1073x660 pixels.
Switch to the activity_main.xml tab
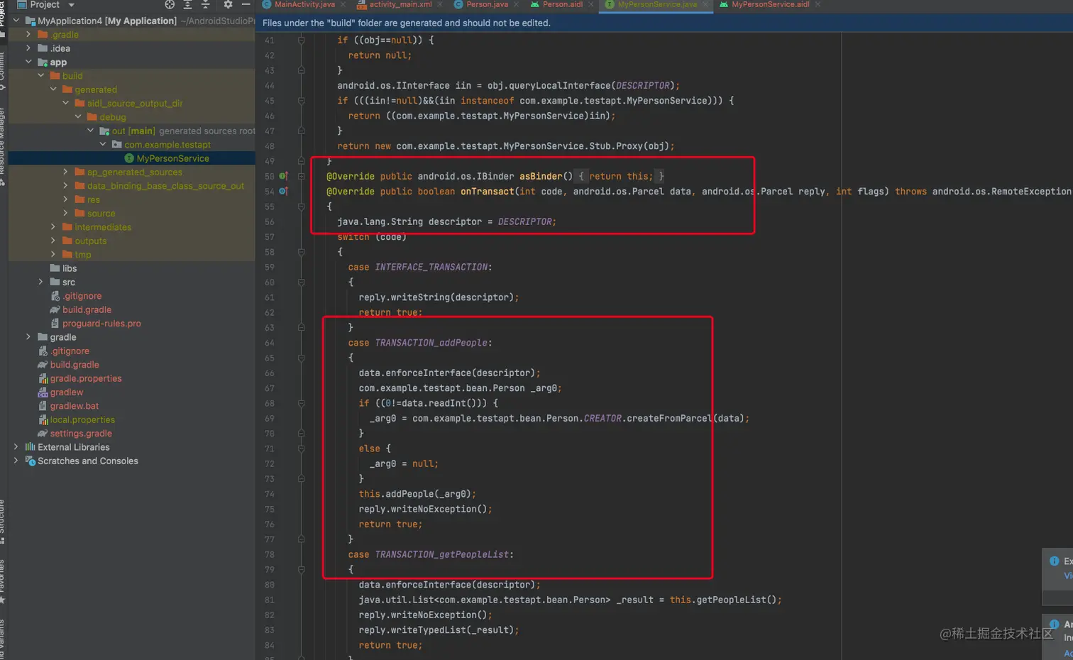pyautogui.click(x=400, y=4)
